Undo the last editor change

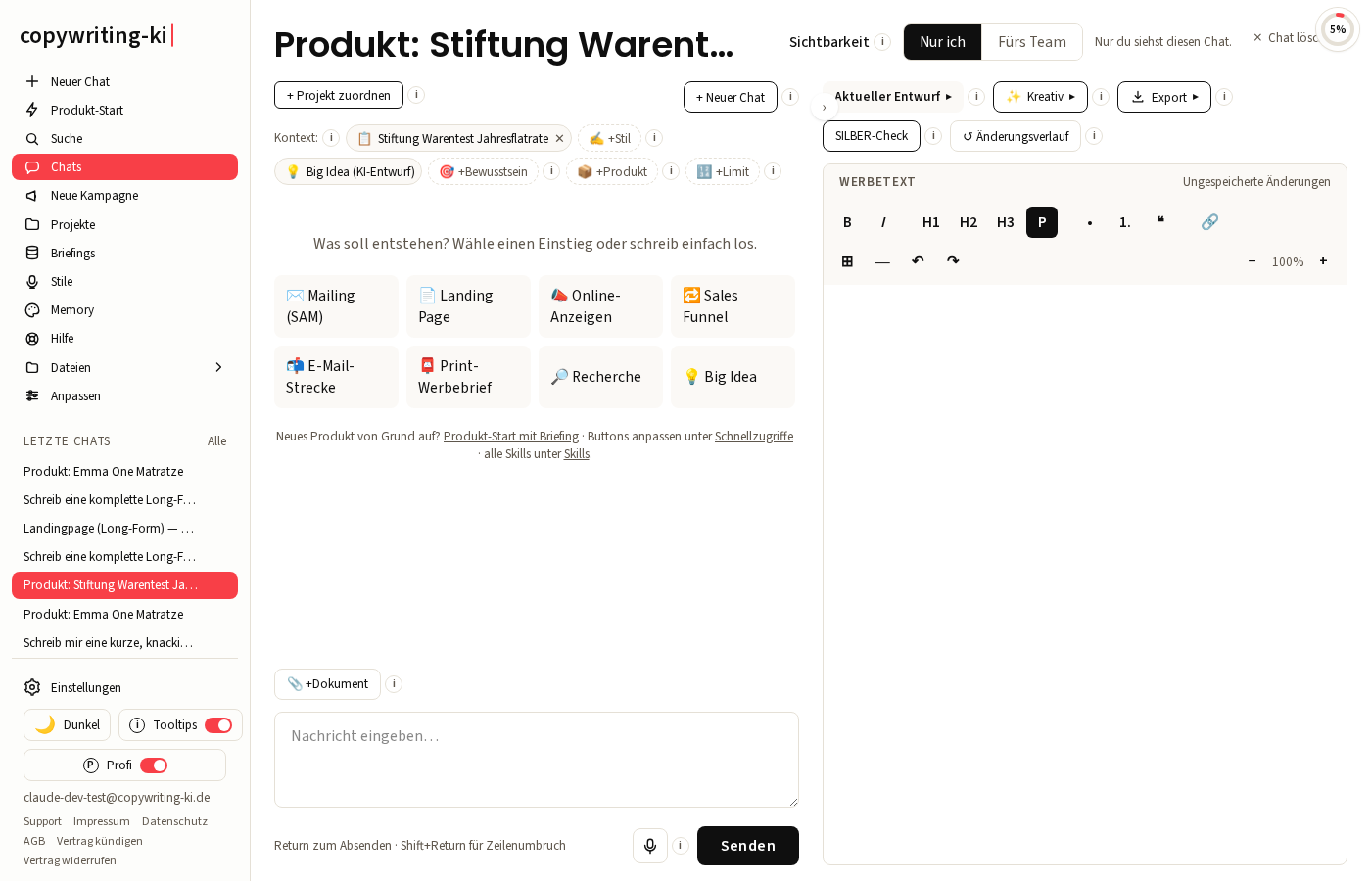tap(918, 261)
